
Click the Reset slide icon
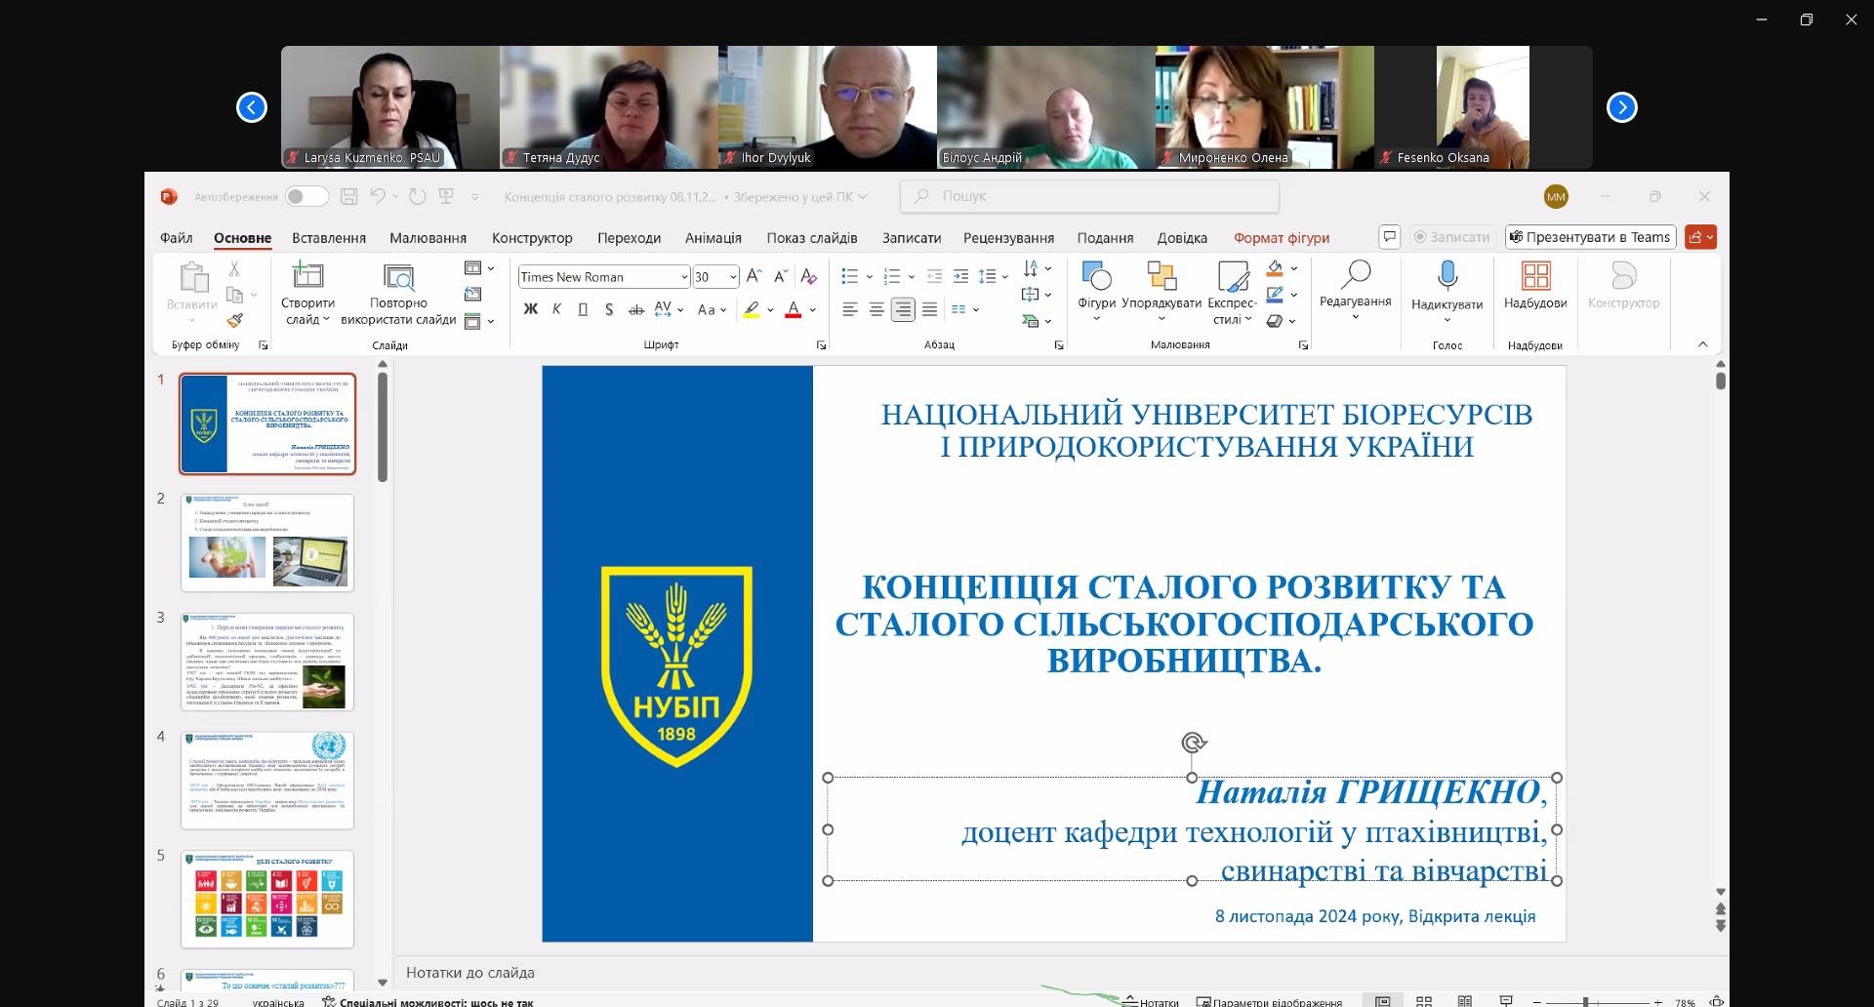pos(473,294)
